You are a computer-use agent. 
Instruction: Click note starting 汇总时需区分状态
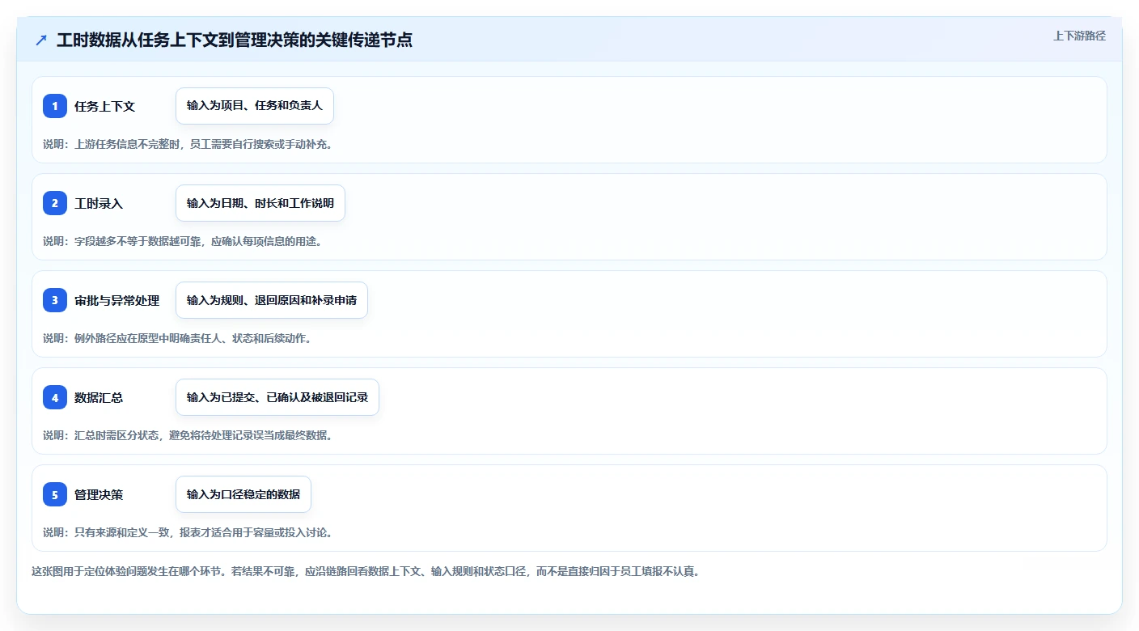tap(188, 435)
